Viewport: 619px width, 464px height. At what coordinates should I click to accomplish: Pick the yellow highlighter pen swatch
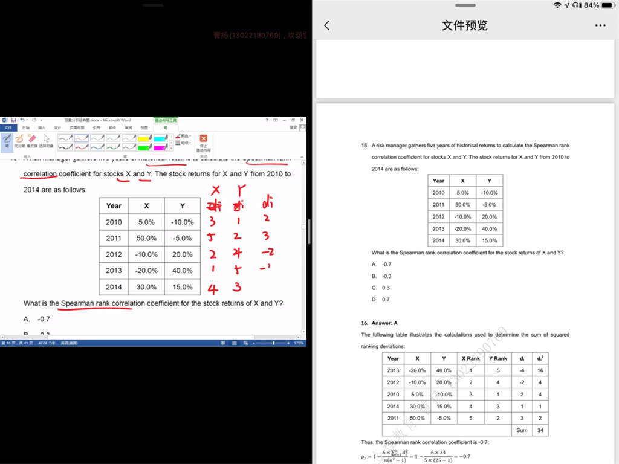145,138
